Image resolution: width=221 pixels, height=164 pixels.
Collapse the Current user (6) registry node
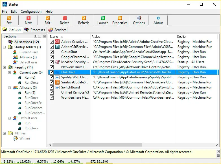point(9,72)
